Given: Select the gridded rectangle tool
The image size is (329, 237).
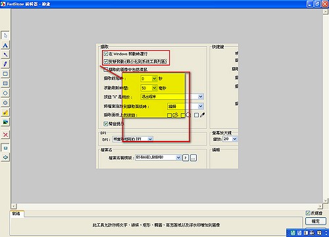Looking at the screenshot, I should click(5, 84).
